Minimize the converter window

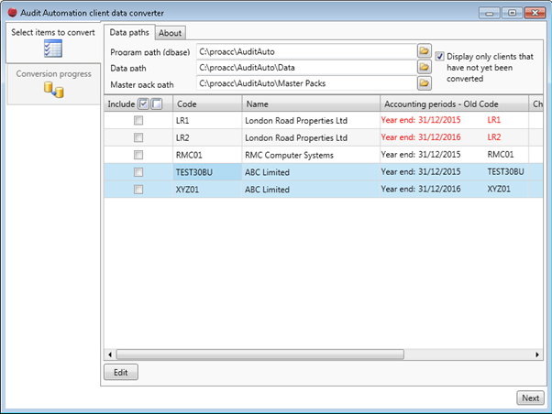(x=490, y=13)
